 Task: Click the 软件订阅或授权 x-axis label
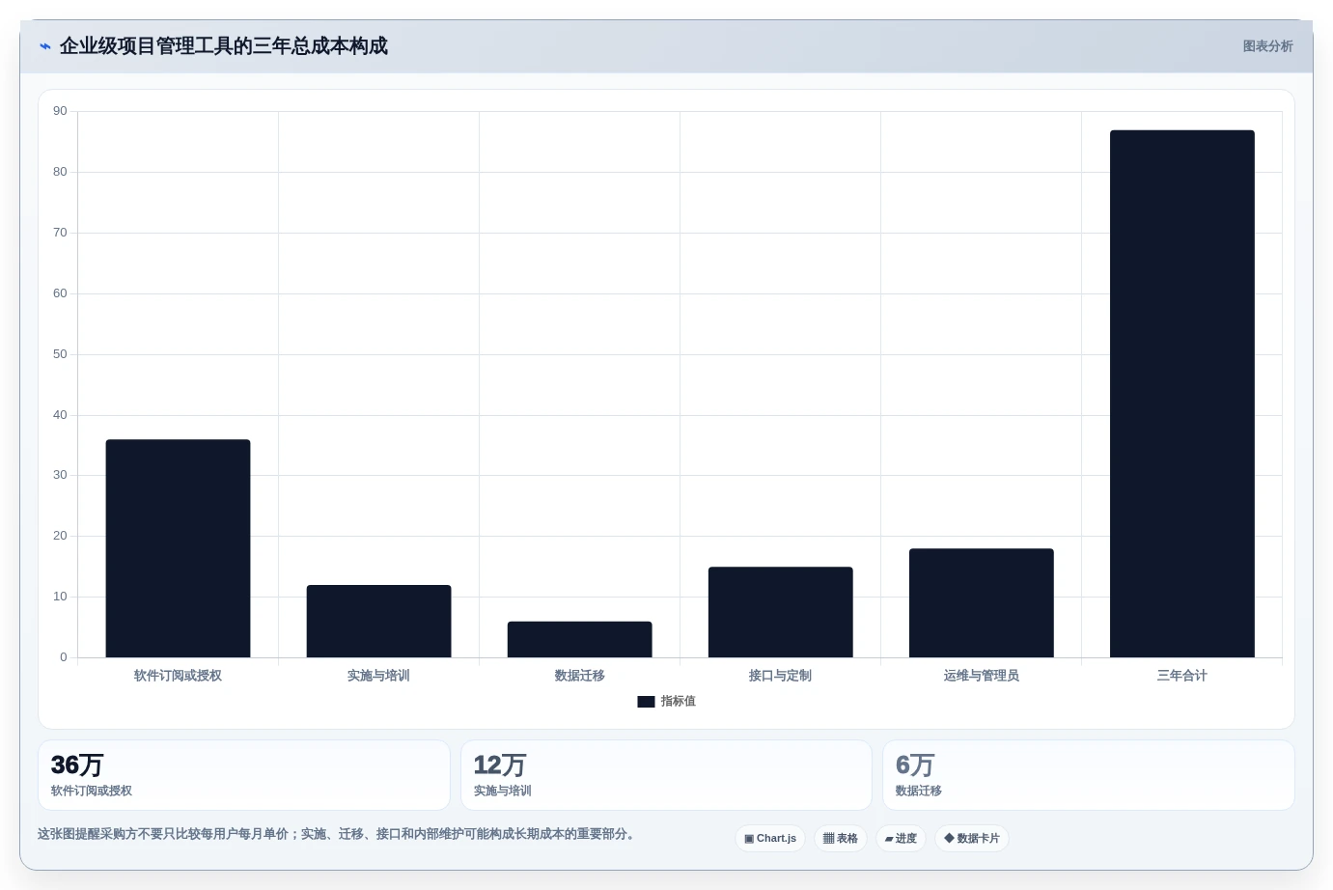point(178,676)
